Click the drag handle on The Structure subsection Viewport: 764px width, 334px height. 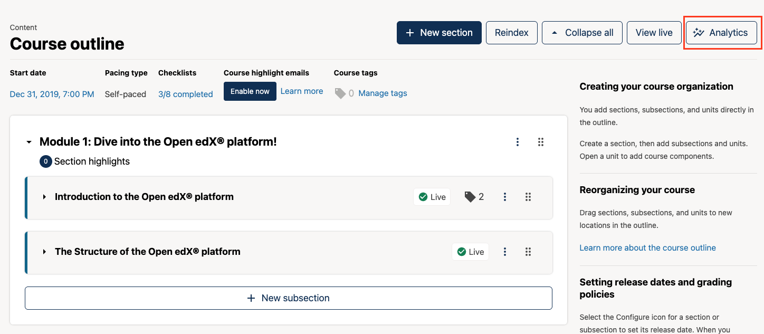528,252
